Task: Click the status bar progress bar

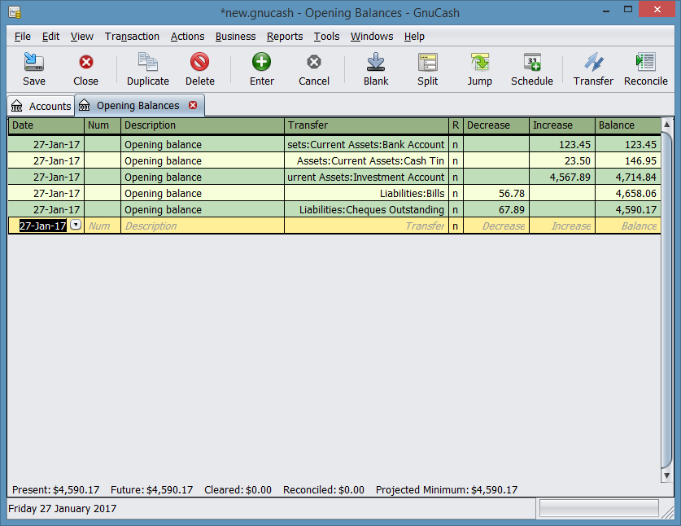Action: pyautogui.click(x=599, y=508)
